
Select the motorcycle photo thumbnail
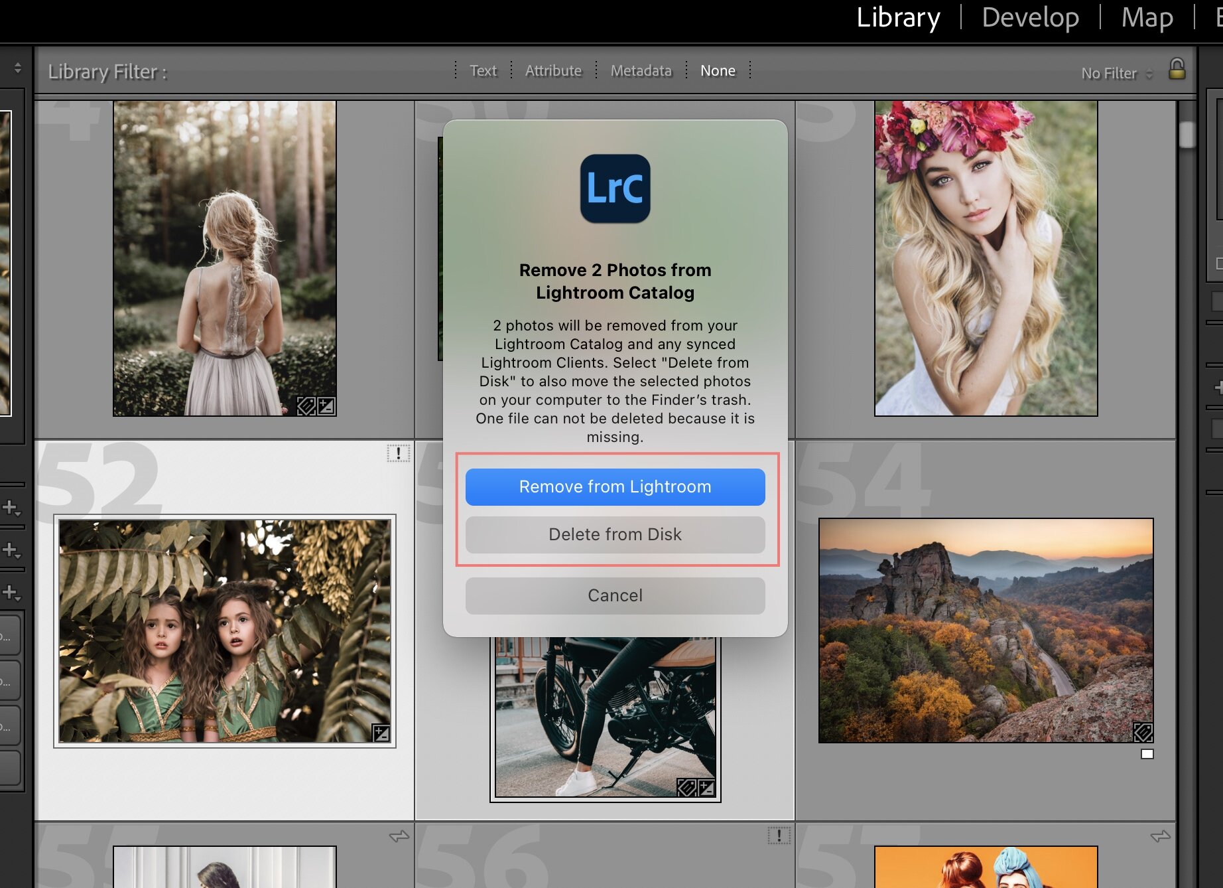point(605,717)
